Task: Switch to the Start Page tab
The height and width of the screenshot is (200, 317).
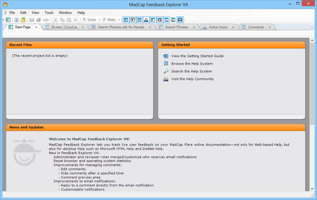Action: [x=22, y=27]
